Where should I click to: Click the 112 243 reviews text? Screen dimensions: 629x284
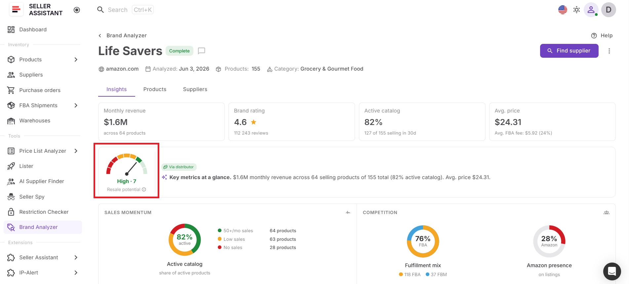(251, 133)
